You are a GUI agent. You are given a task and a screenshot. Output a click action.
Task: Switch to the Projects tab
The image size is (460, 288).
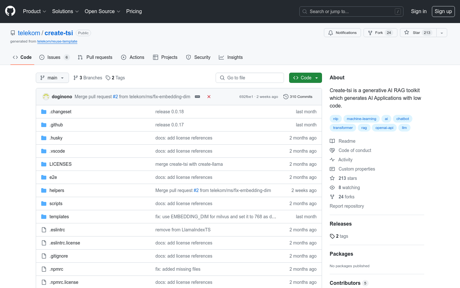click(165, 57)
